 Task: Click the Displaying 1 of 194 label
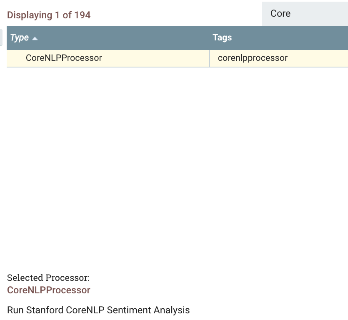[x=49, y=15]
